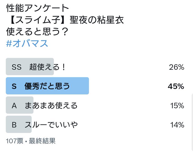Select the A まあまあ使える poll option
Viewport: 193px width, 152px height.
point(95,105)
